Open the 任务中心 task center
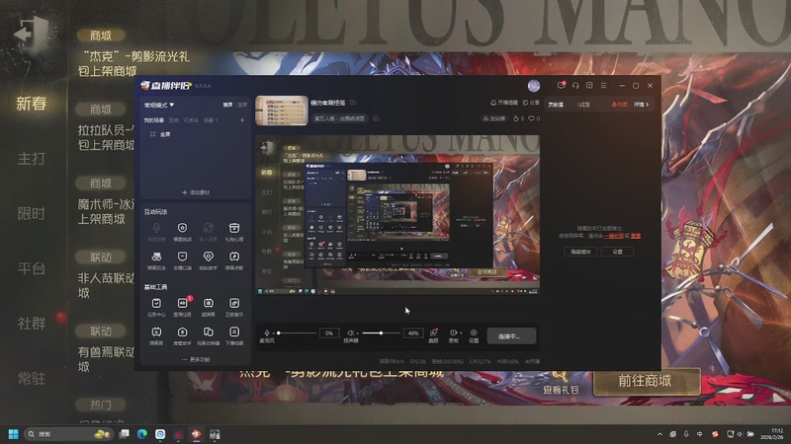This screenshot has height=444, width=791. point(156,307)
